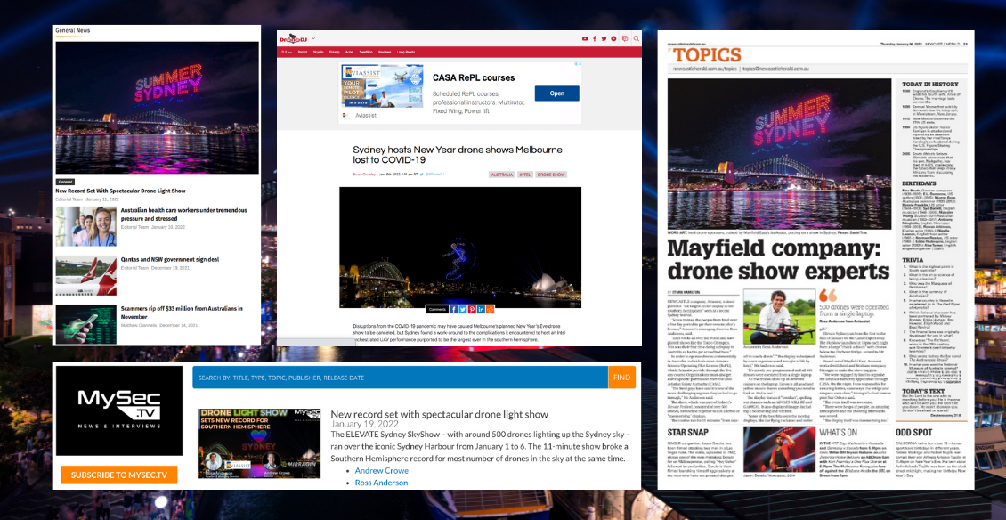The image size is (1006, 520).
Task: Share the article on LinkedIn
Action: (481, 310)
